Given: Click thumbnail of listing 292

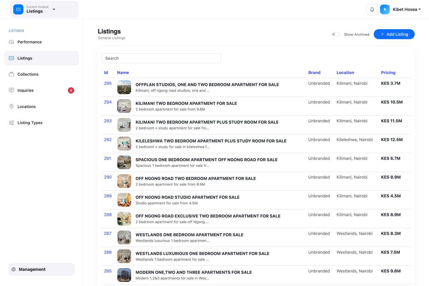Looking at the screenshot, I should pos(124,144).
